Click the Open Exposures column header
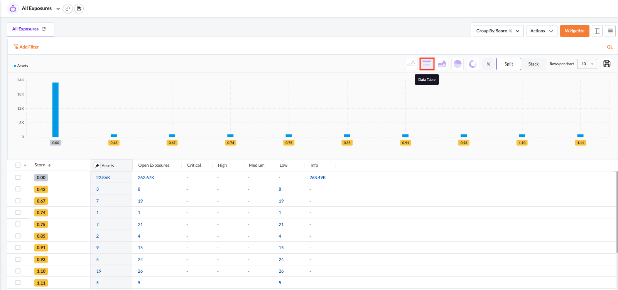Screen dimensions: 618x290 tap(154, 165)
